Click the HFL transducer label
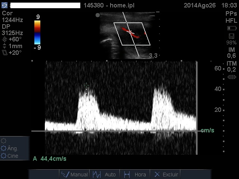Image resolution: width=239 pixels, height=179 pixels. point(231,20)
